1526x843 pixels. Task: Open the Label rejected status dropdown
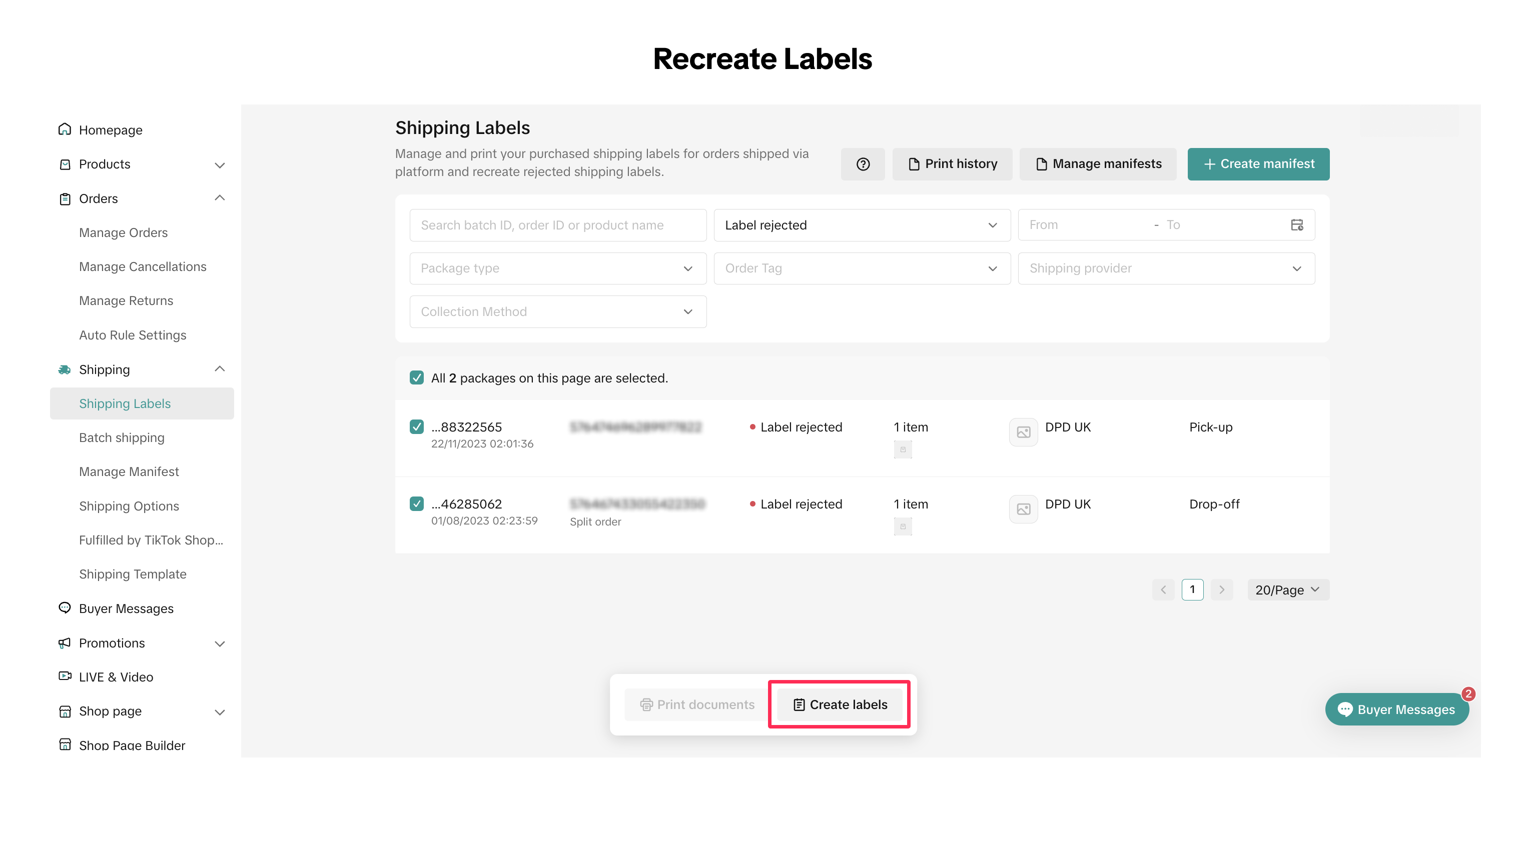click(x=862, y=225)
